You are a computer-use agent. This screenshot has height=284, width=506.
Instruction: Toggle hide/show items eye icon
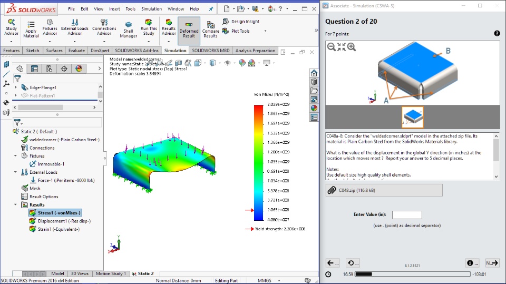[x=228, y=63]
